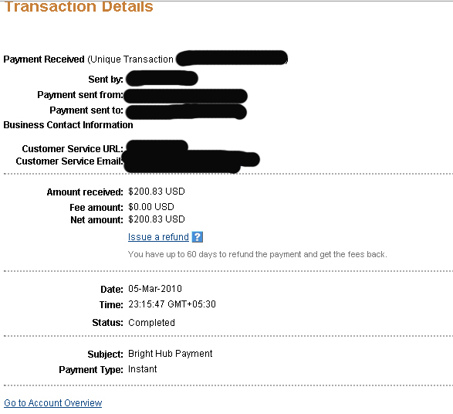Select the Amount received value $200.83 USD
Screen dimensions: 453x414
157,192
